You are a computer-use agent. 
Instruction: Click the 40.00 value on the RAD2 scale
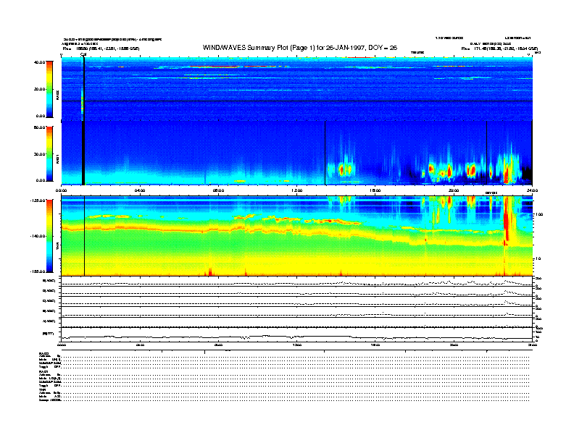(x=38, y=62)
